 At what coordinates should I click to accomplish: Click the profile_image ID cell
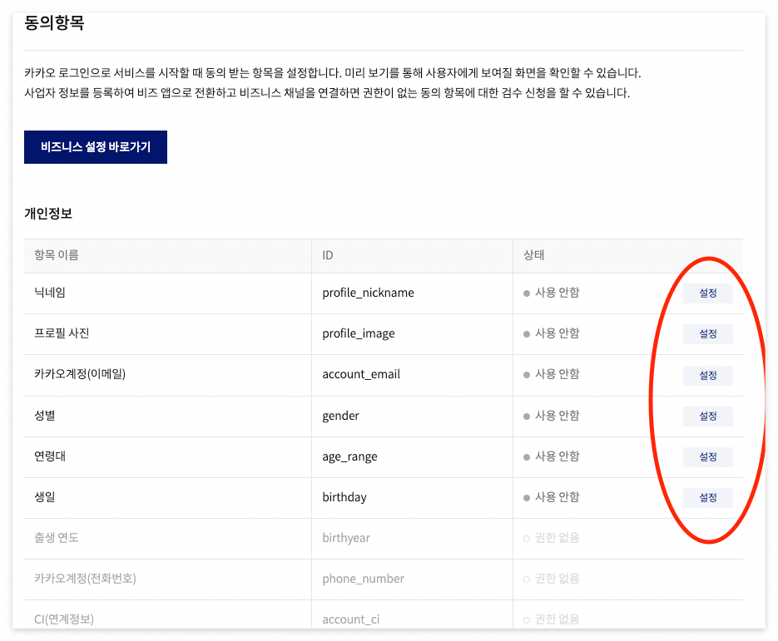(x=359, y=333)
